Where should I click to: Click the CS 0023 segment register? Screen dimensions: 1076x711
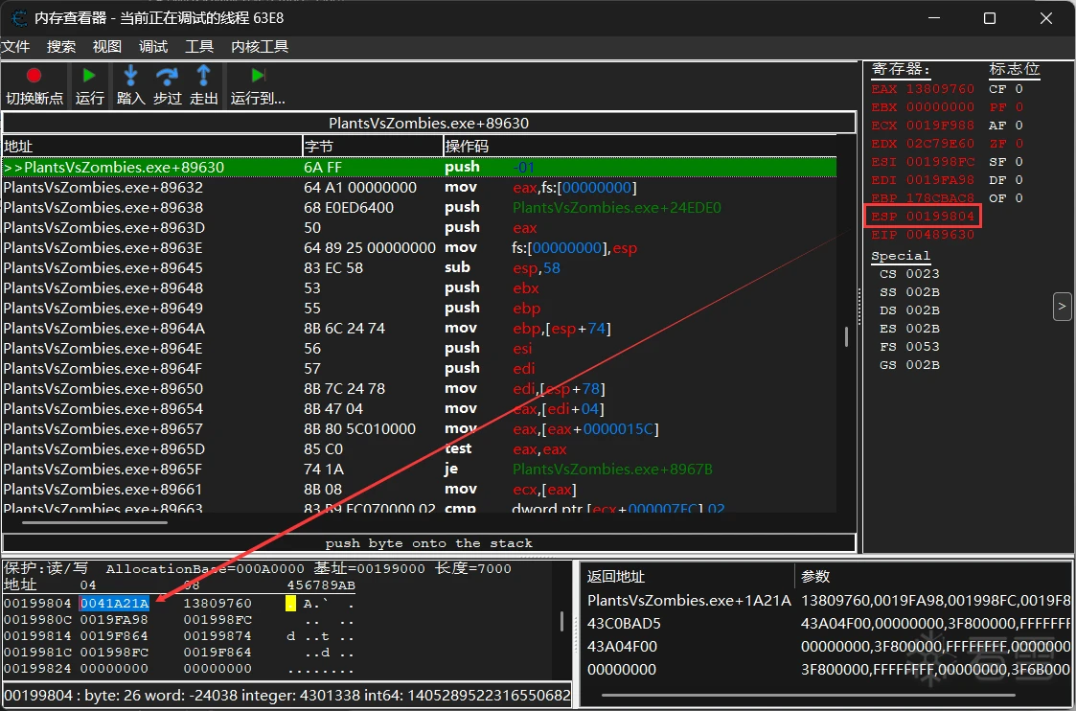909,274
